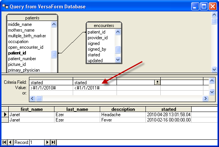
Task: Click the patients table title bar
Action: coord(32,18)
